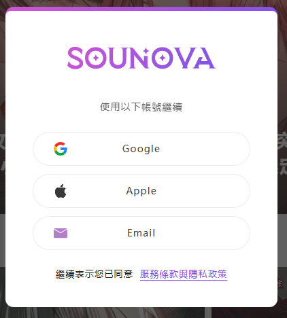Click the sparkle star inside the logo's second O

[163, 58]
